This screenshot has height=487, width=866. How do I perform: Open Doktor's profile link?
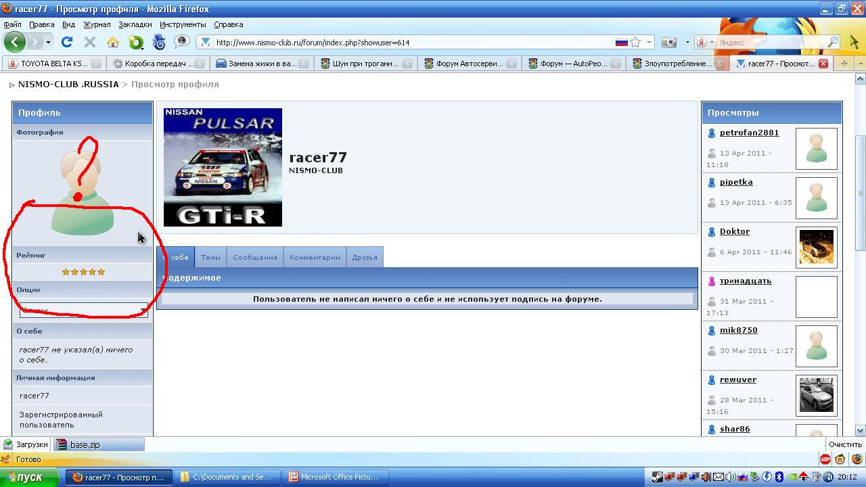734,231
